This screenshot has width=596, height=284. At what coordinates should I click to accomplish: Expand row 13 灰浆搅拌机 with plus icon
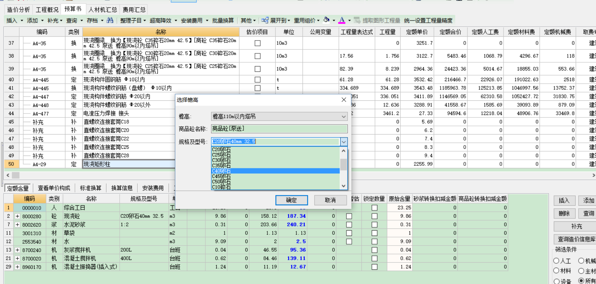coord(17,250)
